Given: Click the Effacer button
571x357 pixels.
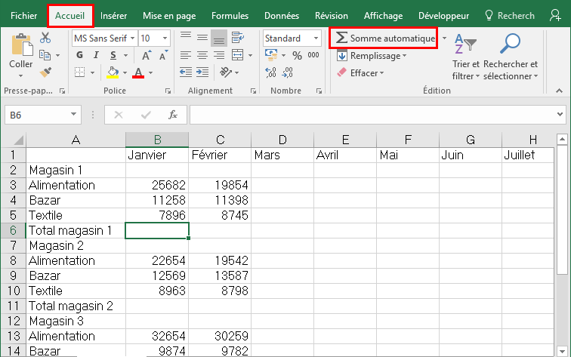Looking at the screenshot, I should 361,73.
